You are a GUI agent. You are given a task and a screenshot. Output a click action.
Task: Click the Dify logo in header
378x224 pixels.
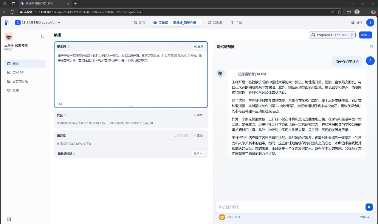click(7, 23)
